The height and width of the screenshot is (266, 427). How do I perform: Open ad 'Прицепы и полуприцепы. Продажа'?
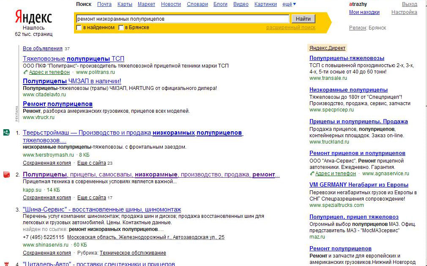point(359,121)
